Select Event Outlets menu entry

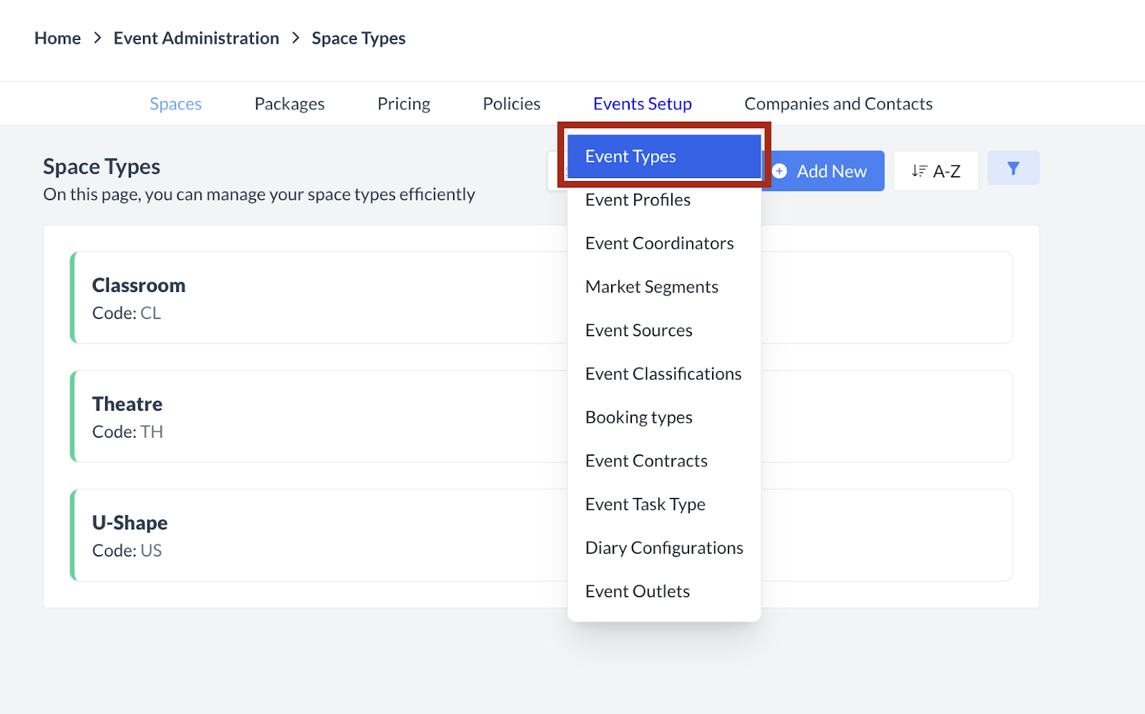tap(637, 592)
